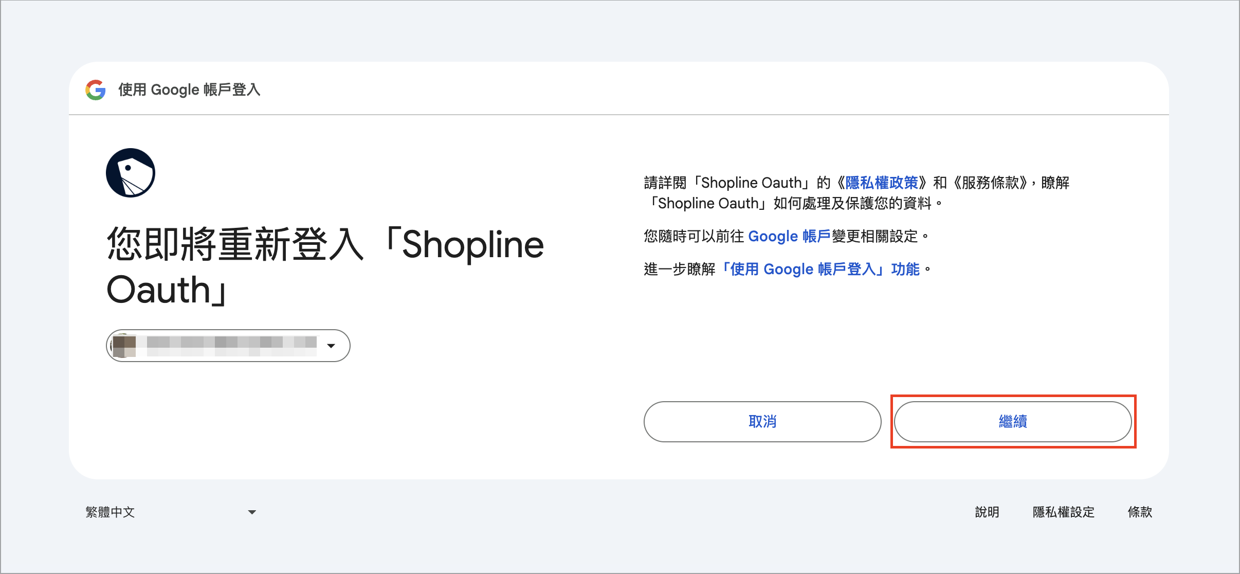The image size is (1240, 574).
Task: Click the 使用 Google 帳戶登入 header text
Action: [x=189, y=90]
